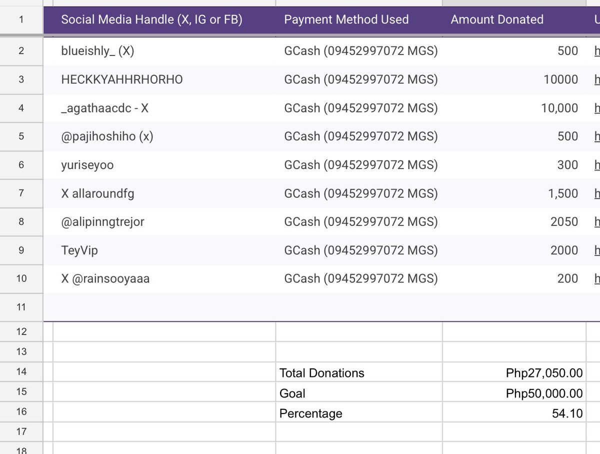Select the amount 300 cell
The width and height of the screenshot is (600, 454).
click(x=514, y=165)
